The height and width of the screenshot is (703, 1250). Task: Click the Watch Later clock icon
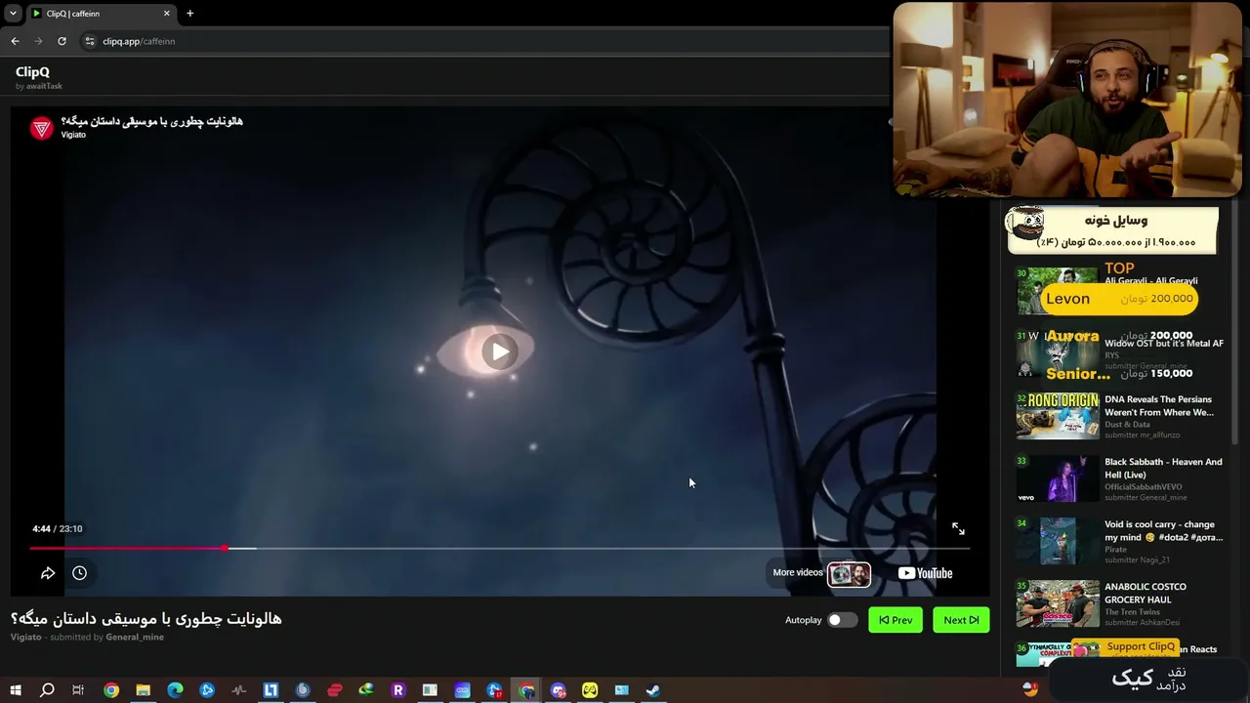coord(79,573)
